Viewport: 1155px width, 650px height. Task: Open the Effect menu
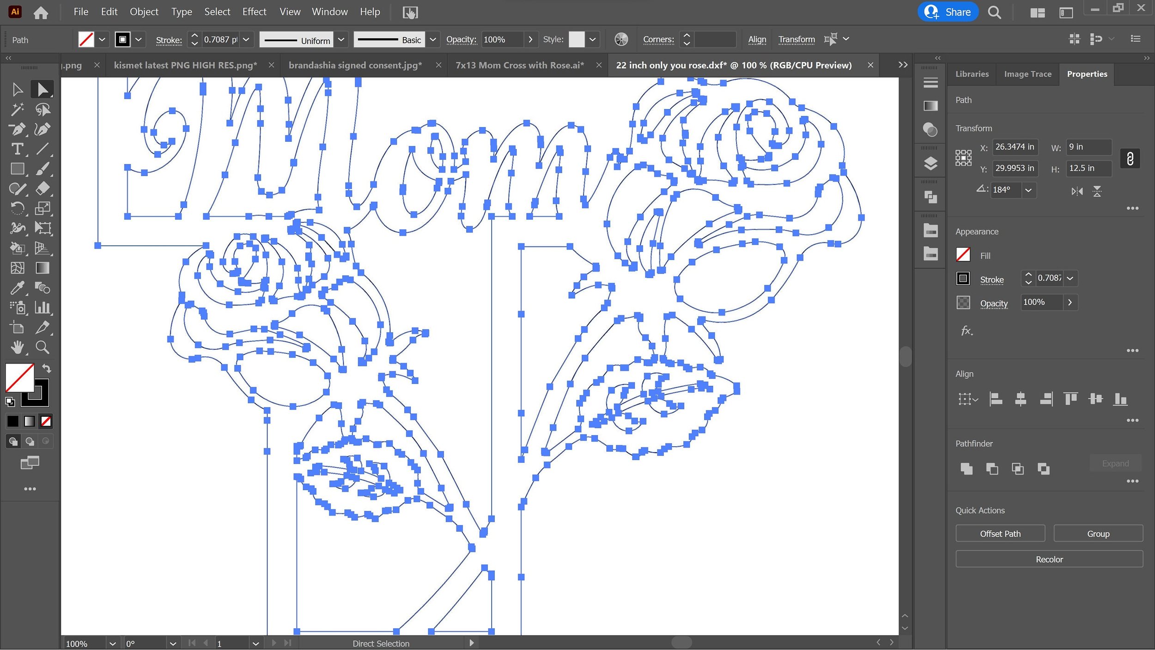(254, 12)
